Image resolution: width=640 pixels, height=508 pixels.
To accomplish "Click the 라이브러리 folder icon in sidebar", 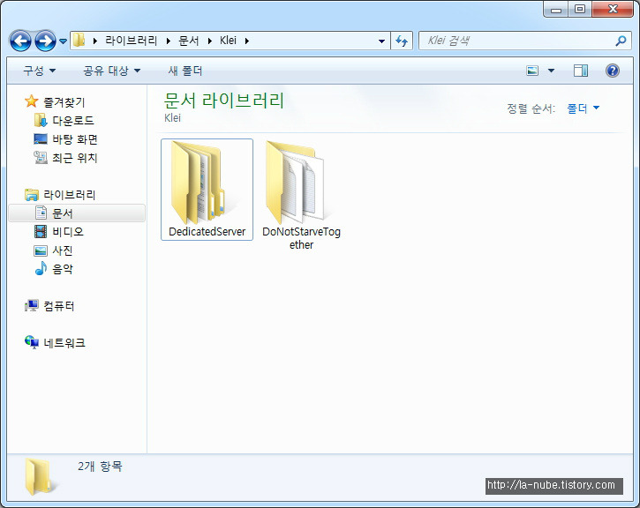I will pos(32,195).
